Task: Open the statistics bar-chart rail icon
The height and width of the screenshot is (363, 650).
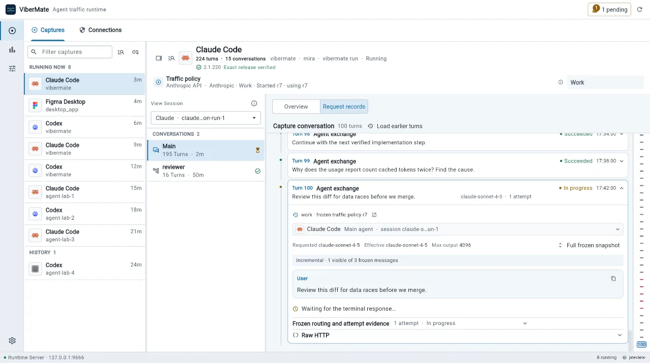Action: coord(12,50)
